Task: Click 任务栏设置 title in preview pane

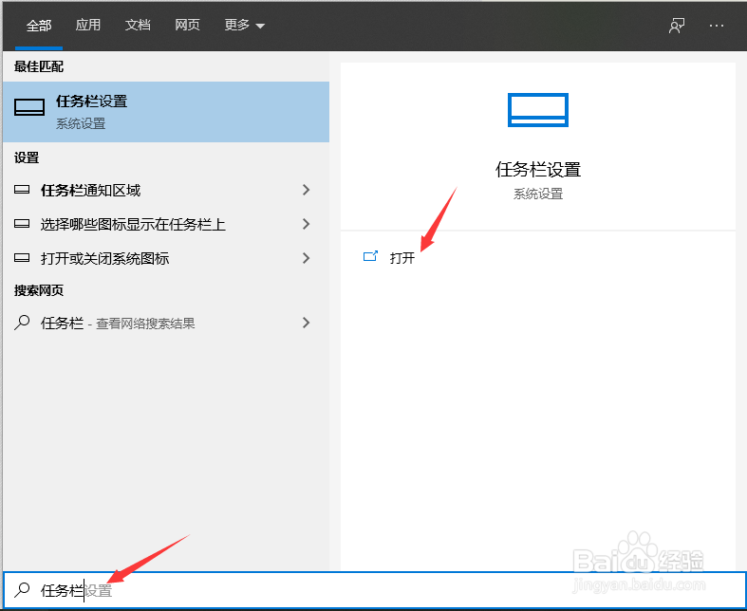Action: coord(538,169)
